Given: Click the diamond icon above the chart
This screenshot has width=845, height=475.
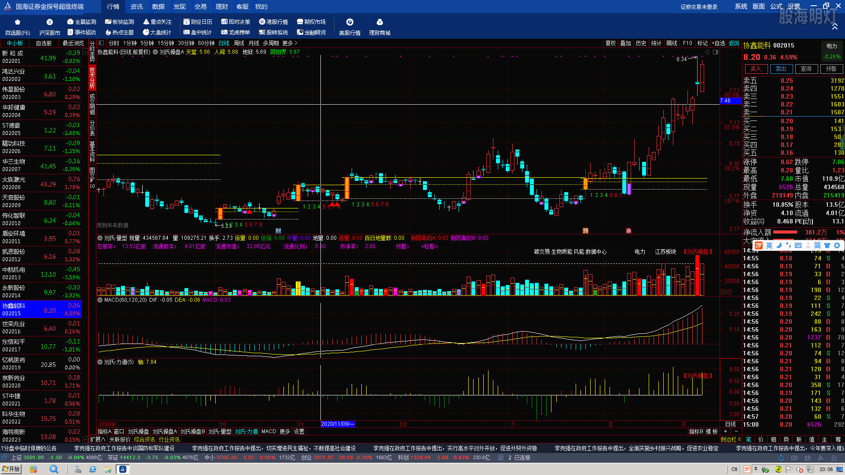Looking at the screenshot, I should (708, 52).
